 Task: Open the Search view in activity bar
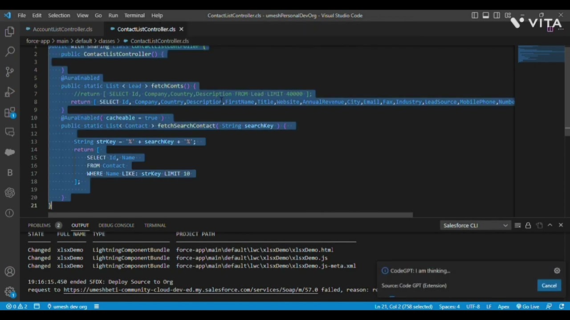10,52
